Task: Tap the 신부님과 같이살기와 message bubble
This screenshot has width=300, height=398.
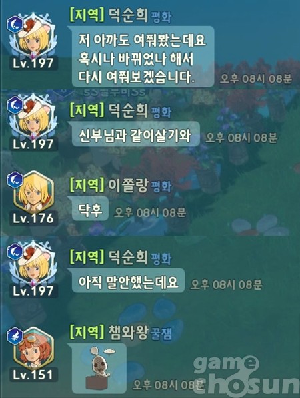Action: click(135, 134)
